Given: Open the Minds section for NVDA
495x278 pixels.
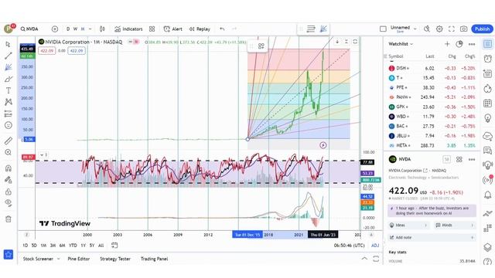Looking at the screenshot, I should [x=455, y=225].
